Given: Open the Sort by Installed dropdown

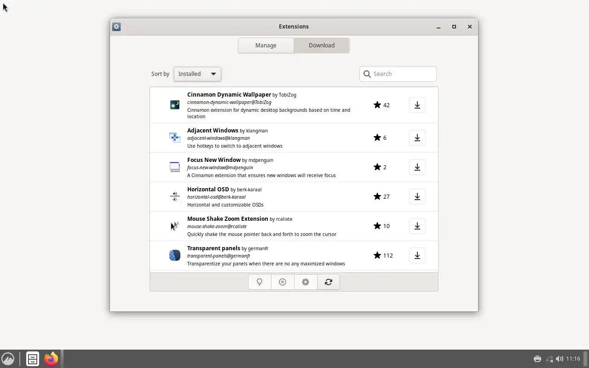Looking at the screenshot, I should pyautogui.click(x=197, y=74).
